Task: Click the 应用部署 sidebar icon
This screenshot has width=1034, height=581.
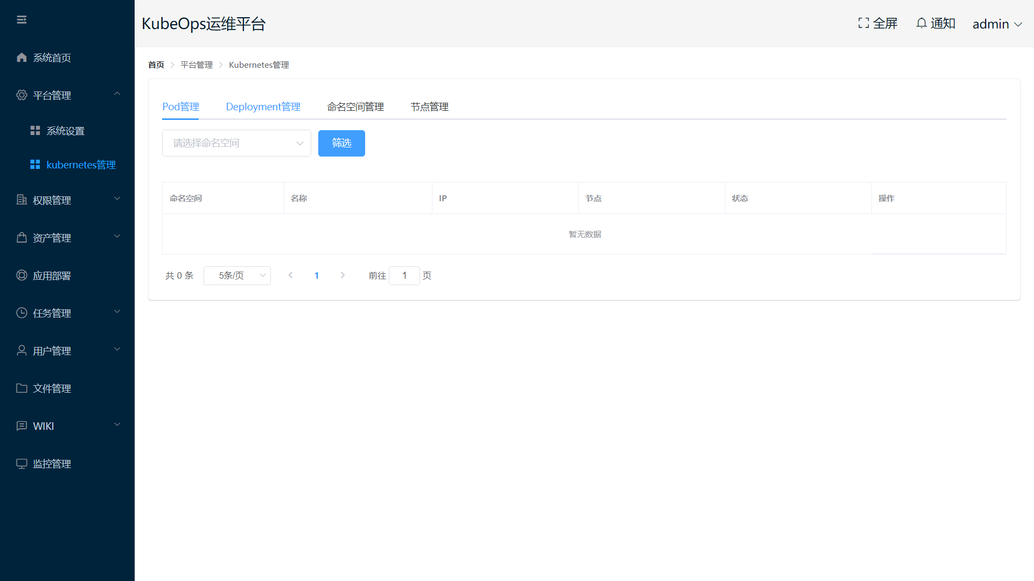Action: (22, 275)
